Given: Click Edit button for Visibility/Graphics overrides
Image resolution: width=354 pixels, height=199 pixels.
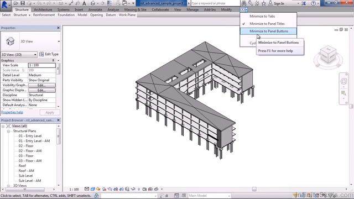Looking at the screenshot, I should pos(42,85).
